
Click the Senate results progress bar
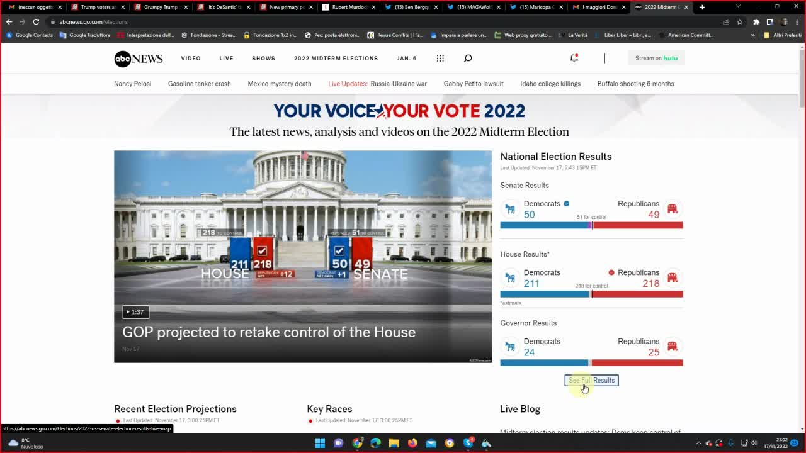coord(591,225)
